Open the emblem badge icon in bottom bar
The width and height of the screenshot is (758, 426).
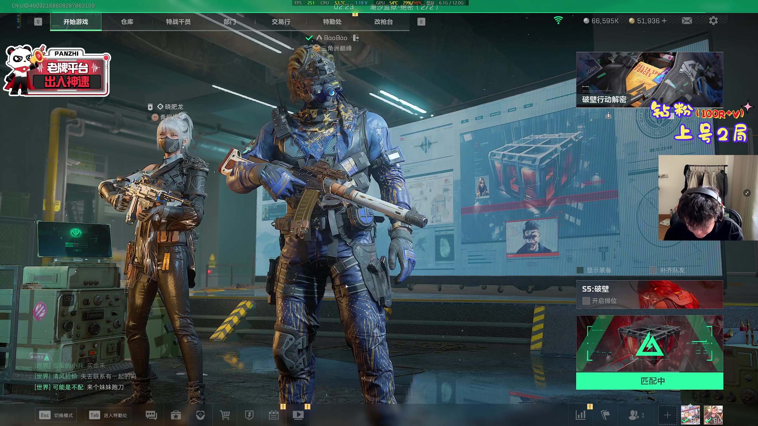coord(200,415)
